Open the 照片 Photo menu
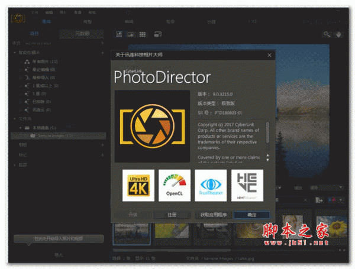The width and height of the screenshot is (355, 269). pyautogui.click(x=63, y=12)
